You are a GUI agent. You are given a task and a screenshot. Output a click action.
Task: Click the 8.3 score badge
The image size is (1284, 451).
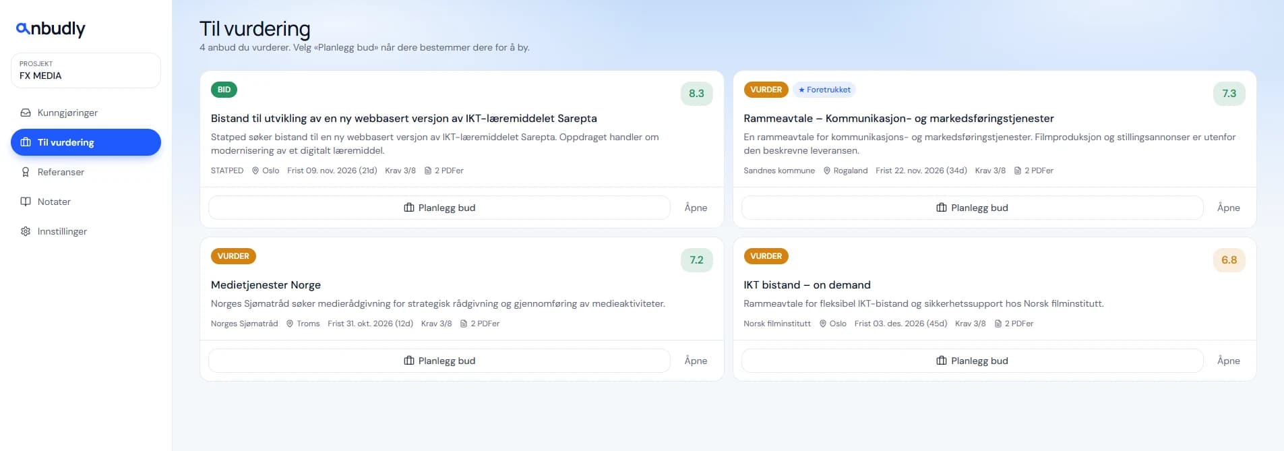tap(696, 94)
